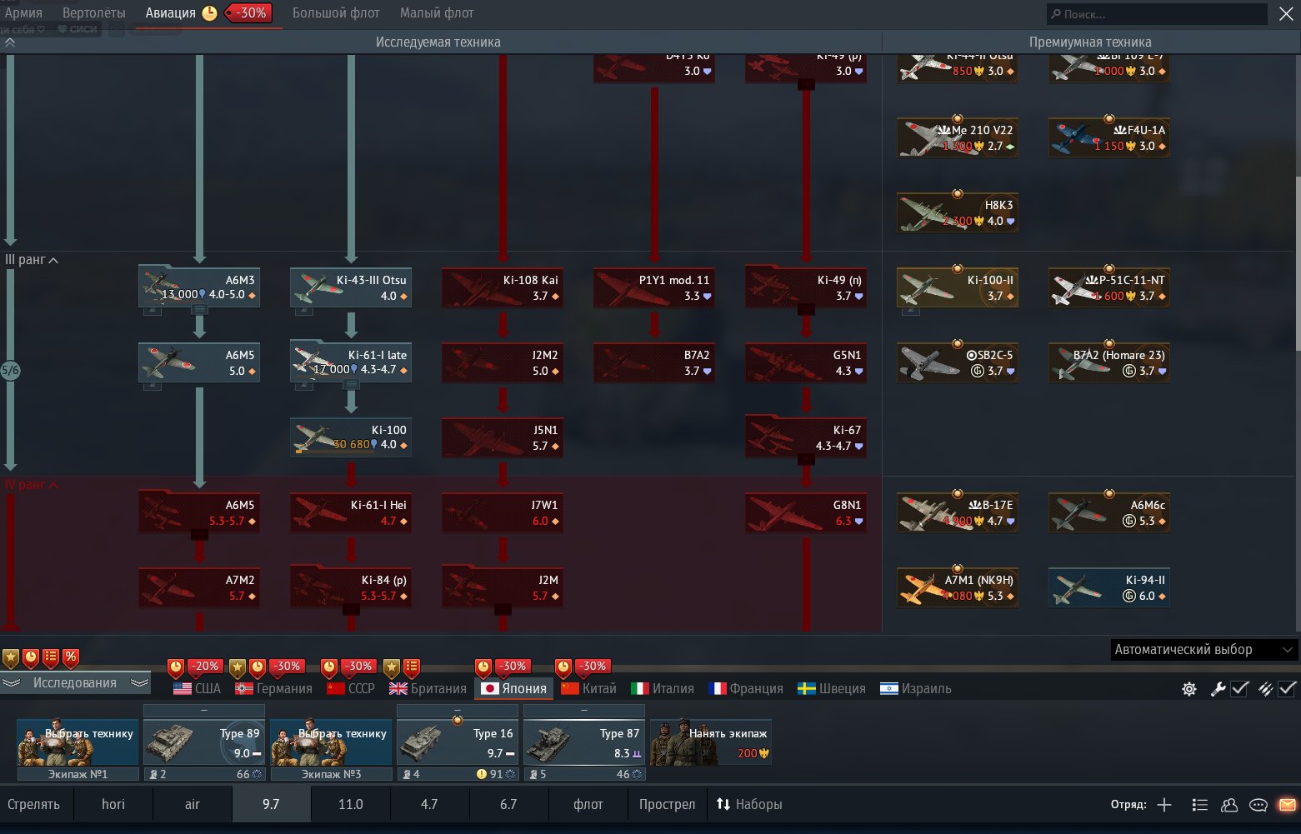The width and height of the screenshot is (1301, 834).
Task: Select the Британия nation tab
Action: (x=428, y=689)
